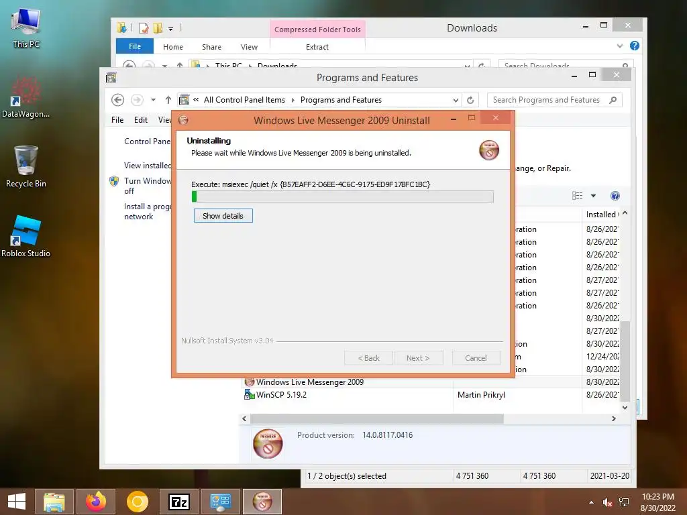This screenshot has height=515, width=687.
Task: Open the Windows Start button
Action: (x=17, y=502)
